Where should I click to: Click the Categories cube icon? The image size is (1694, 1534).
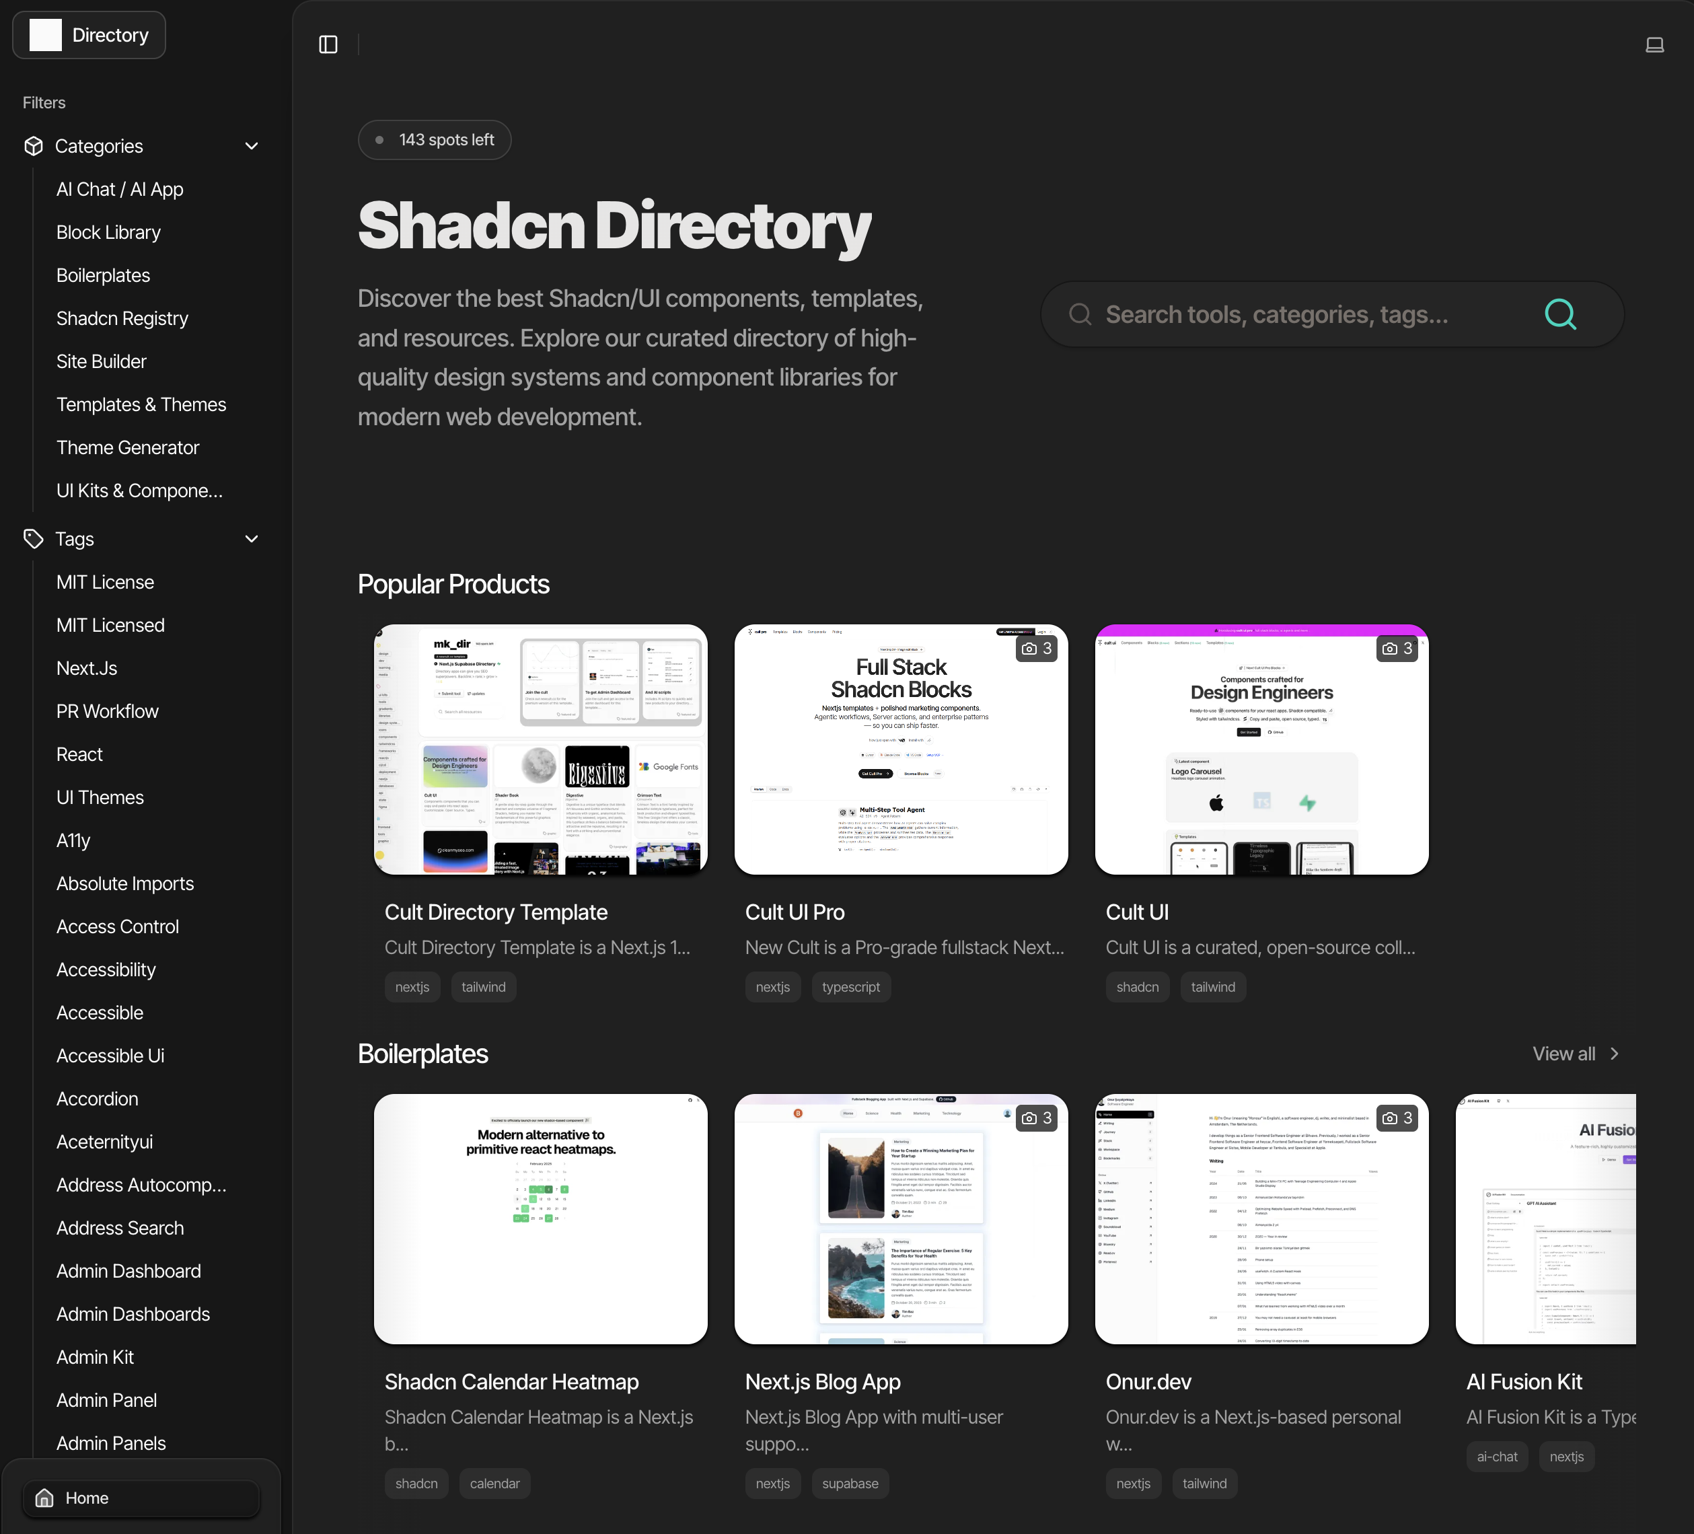pos(34,146)
